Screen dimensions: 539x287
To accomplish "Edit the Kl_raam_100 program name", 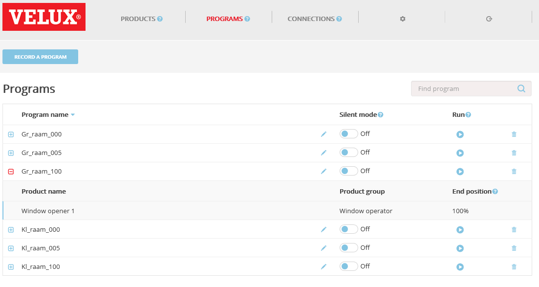I will click(x=323, y=267).
